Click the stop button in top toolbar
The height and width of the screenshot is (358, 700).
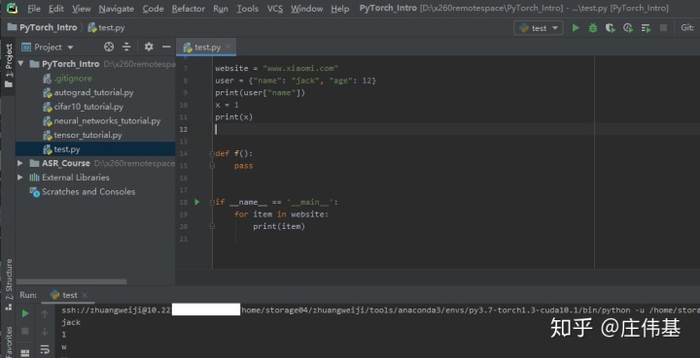click(x=663, y=28)
